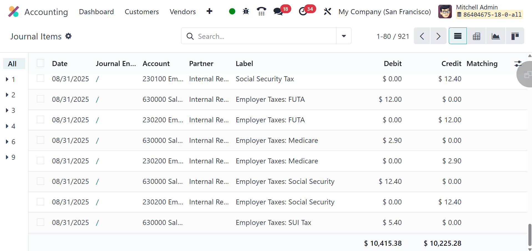Open the search options dropdown arrow

[x=344, y=36]
